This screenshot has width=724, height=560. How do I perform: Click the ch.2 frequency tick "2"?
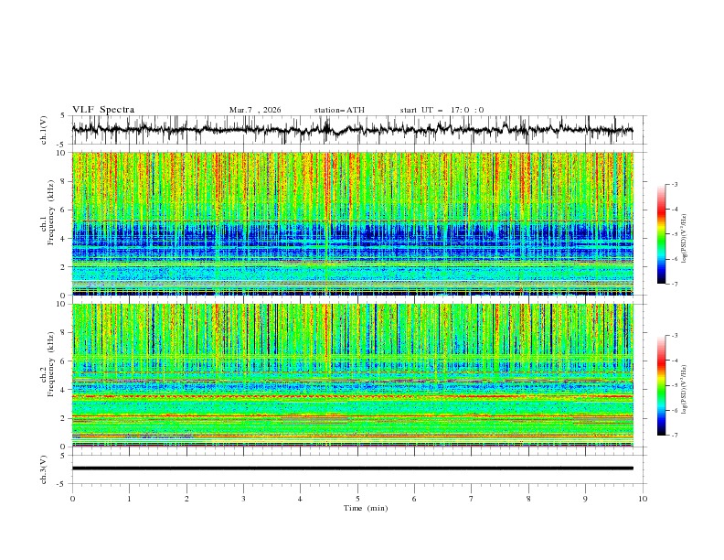coord(65,418)
